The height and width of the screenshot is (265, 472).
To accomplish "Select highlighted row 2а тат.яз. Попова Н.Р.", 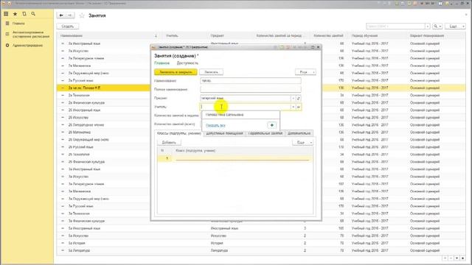I will tap(260, 88).
